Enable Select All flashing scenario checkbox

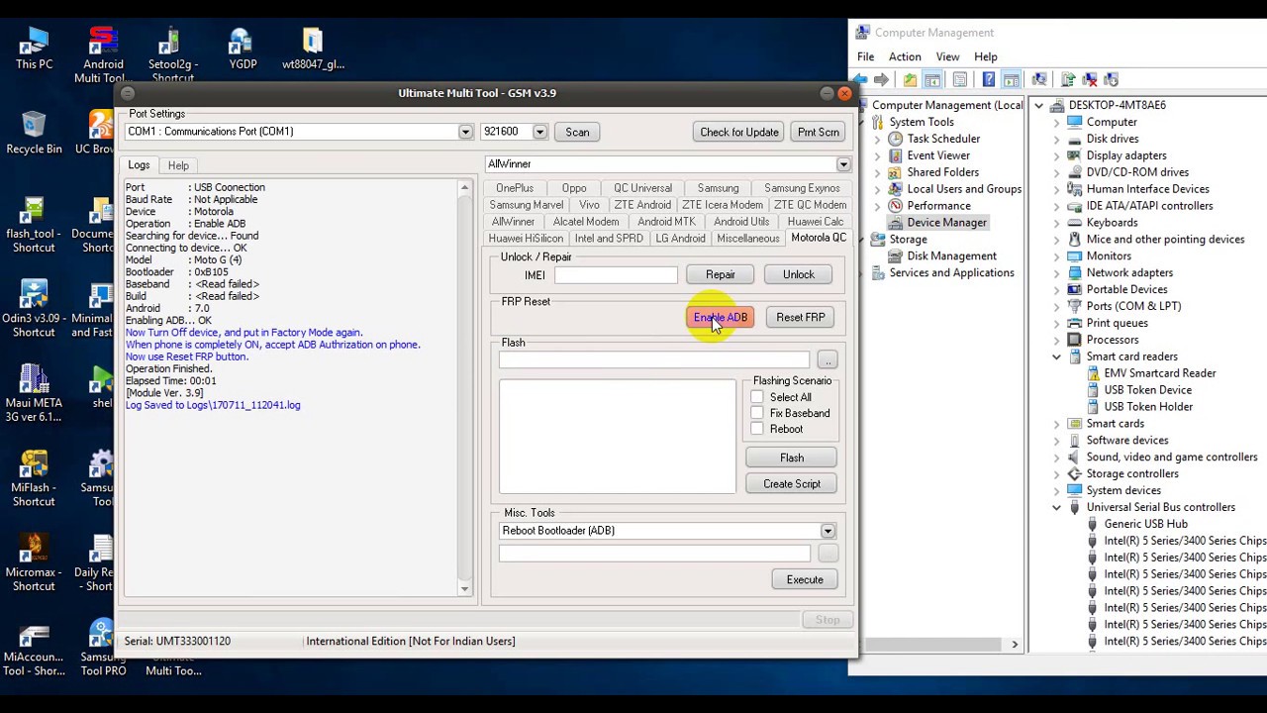pyautogui.click(x=757, y=397)
